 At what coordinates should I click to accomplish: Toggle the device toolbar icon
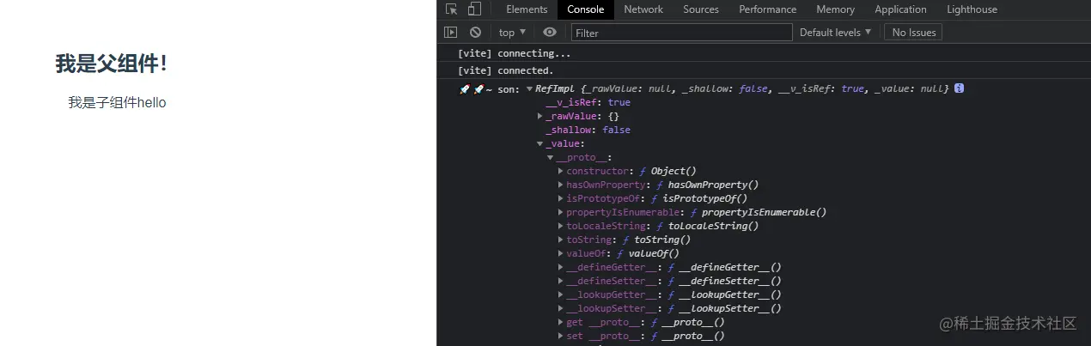[x=474, y=9]
